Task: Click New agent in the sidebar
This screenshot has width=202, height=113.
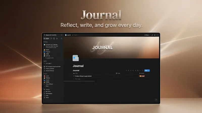Action: [48, 63]
